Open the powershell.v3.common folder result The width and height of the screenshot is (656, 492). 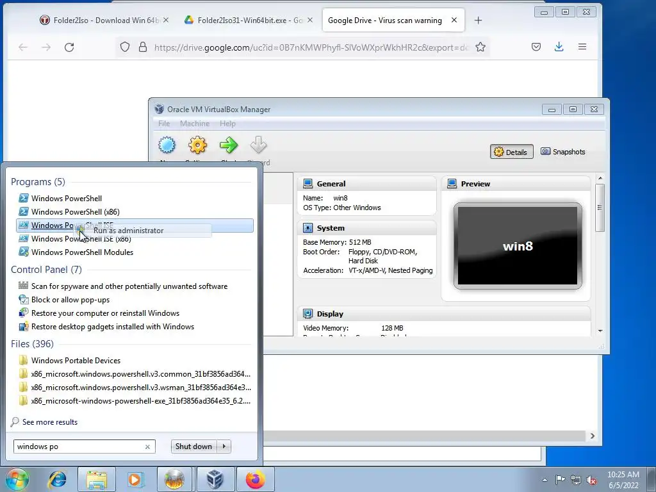tap(140, 373)
